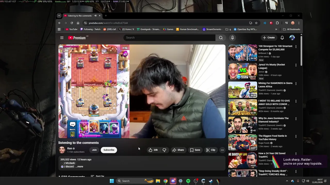Open options for Conor Ireland gold video
The image size is (330, 185).
[296, 101]
